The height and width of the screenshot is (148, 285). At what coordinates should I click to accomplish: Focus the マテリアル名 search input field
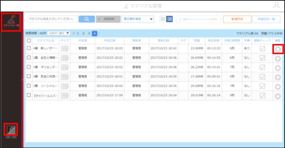tap(52, 19)
